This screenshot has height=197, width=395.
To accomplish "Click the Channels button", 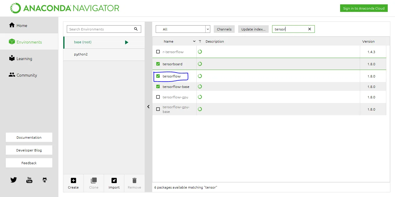I will [224, 29].
